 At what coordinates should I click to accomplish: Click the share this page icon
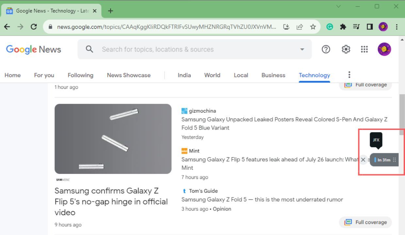tap(300, 27)
